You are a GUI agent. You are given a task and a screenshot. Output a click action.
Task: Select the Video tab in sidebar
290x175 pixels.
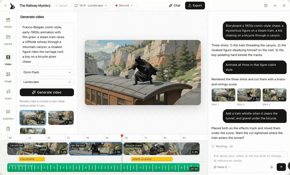(x=8, y=60)
